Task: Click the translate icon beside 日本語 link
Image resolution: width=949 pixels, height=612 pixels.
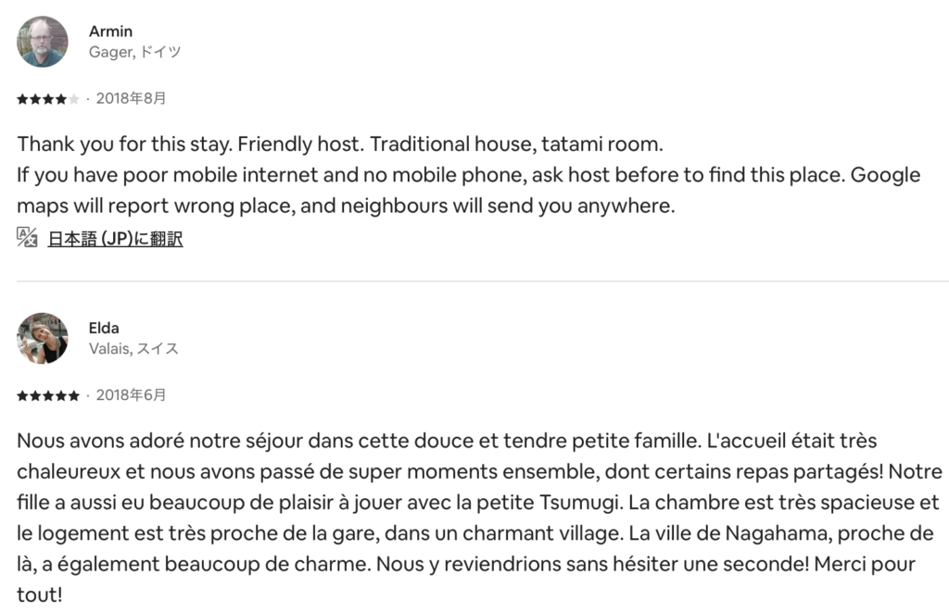Action: point(27,238)
